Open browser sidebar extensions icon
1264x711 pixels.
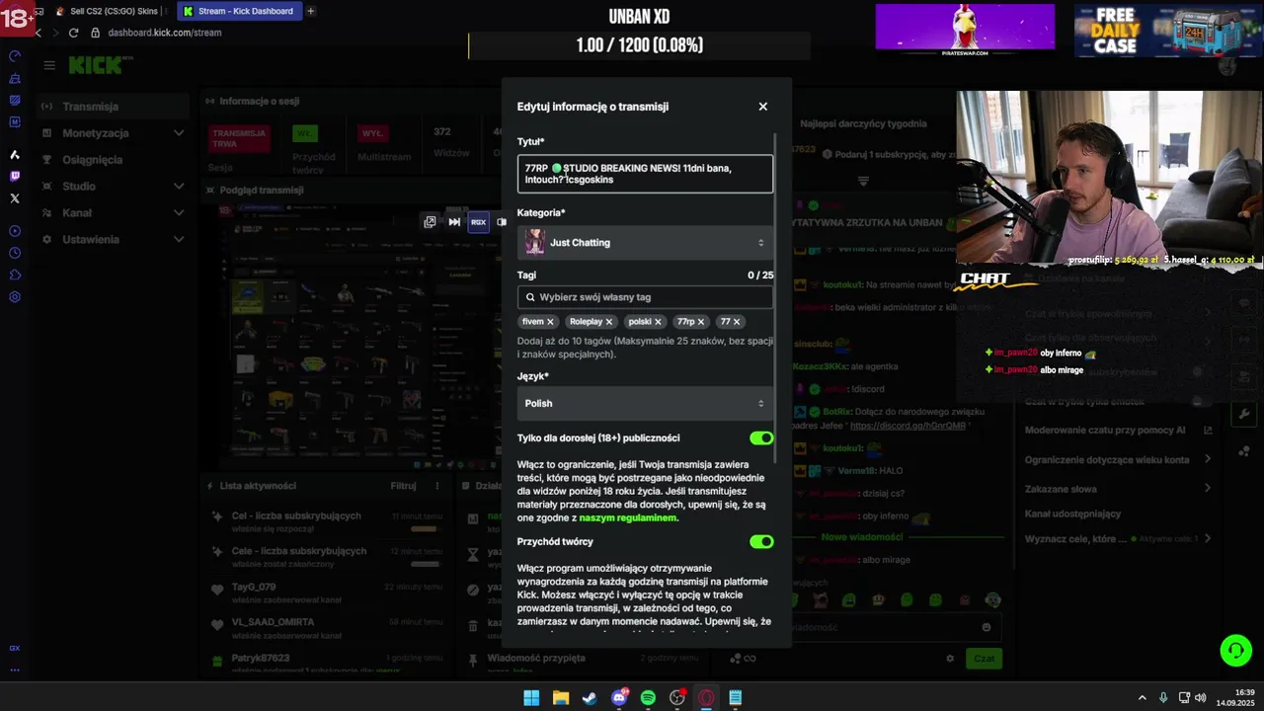click(x=15, y=275)
